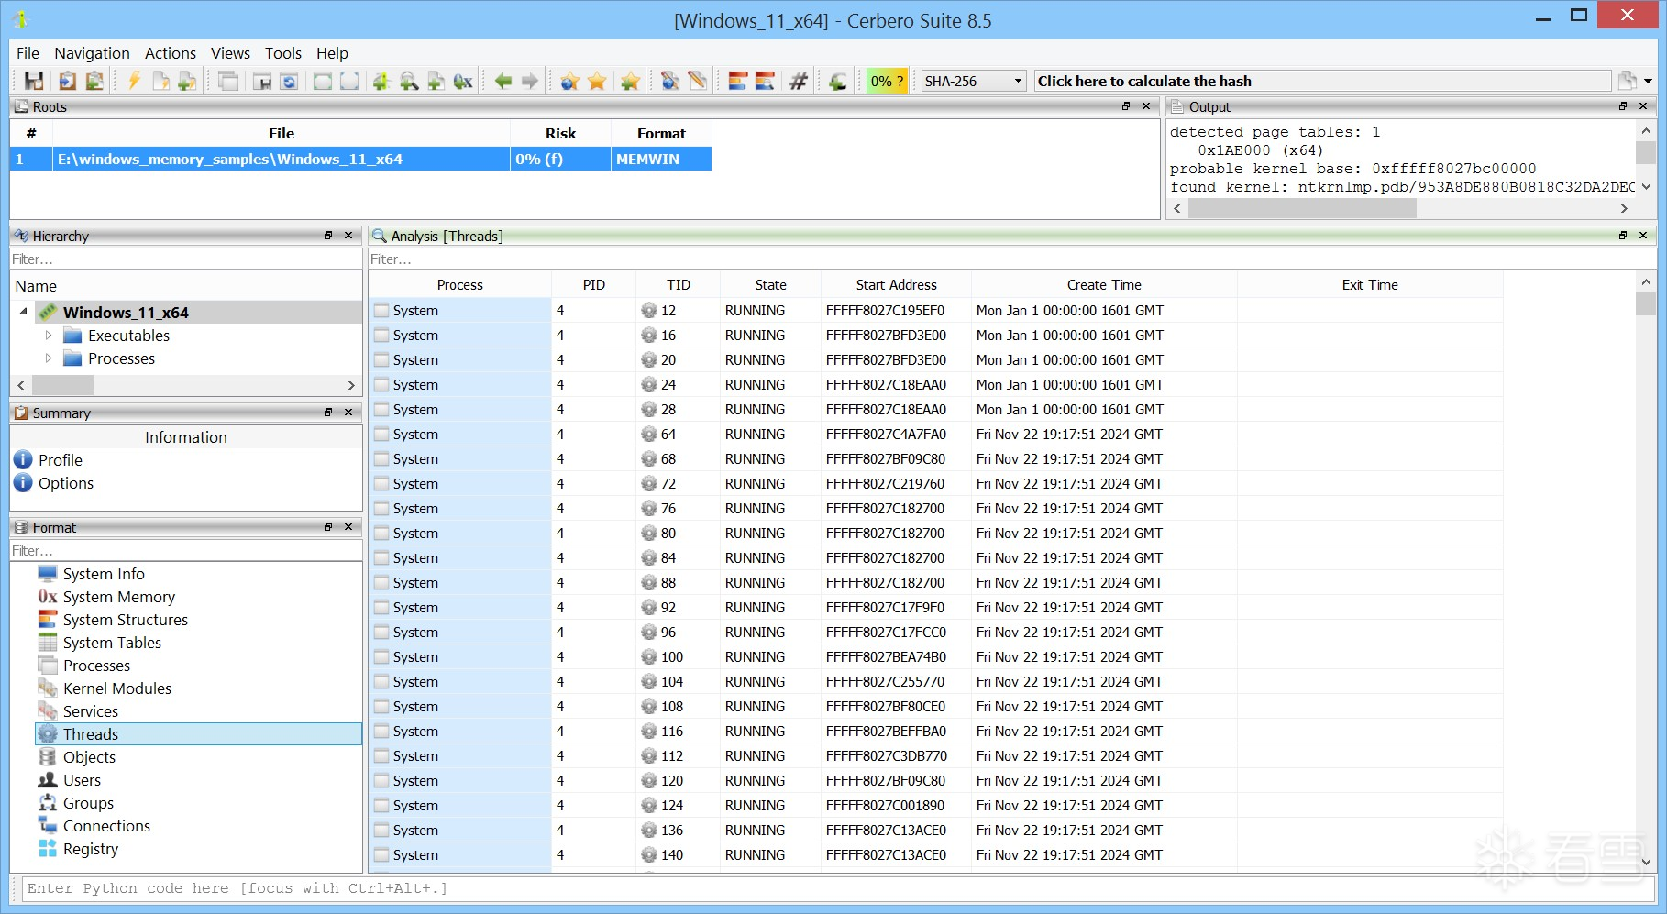Open the File menu
The height and width of the screenshot is (914, 1667).
pos(28,53)
